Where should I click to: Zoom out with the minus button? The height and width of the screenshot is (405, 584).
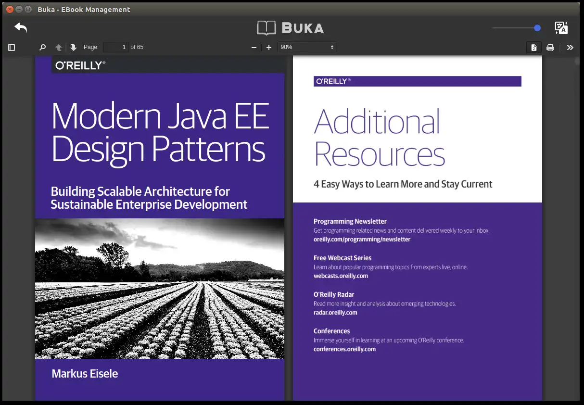click(x=254, y=47)
